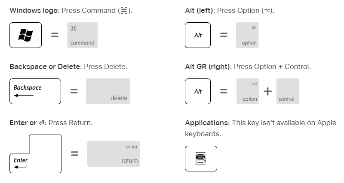Click the plus sign between option and control
Viewport: 344px width, 183px height.
pyautogui.click(x=267, y=91)
